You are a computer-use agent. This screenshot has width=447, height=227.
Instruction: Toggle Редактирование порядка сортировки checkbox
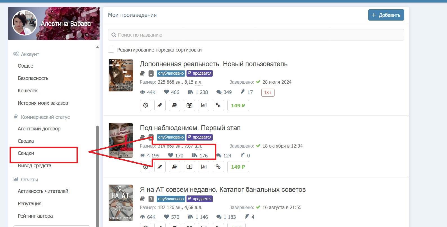tap(111, 50)
